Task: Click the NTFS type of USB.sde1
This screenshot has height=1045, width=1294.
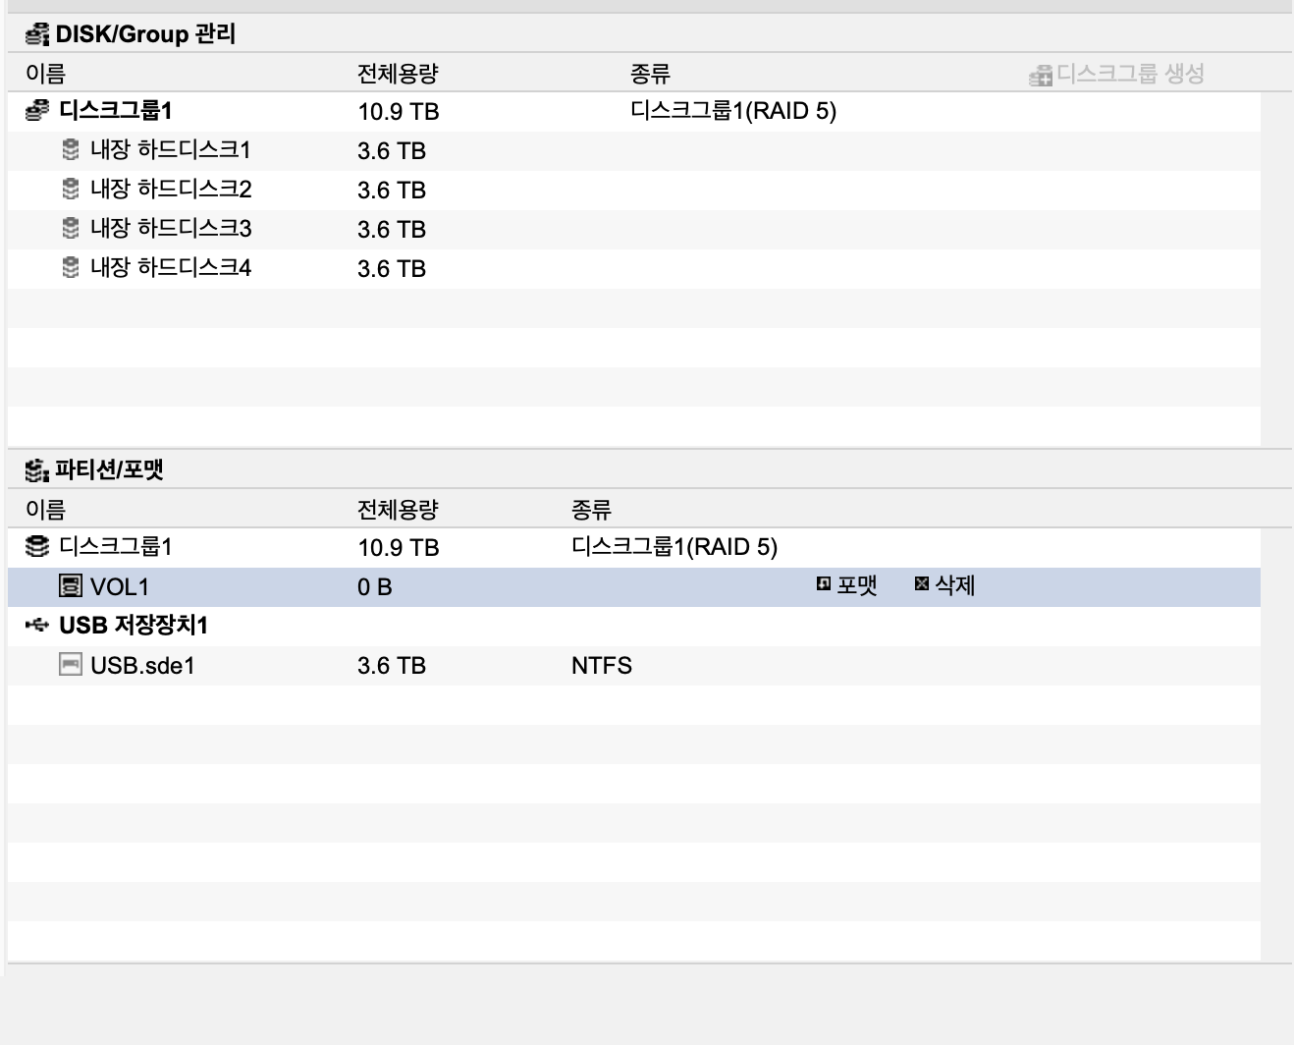Action: (602, 666)
